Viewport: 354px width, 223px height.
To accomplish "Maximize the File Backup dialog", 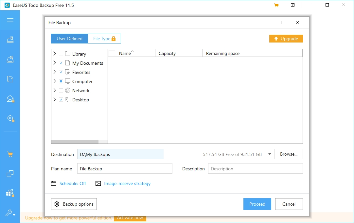I will tap(283, 23).
